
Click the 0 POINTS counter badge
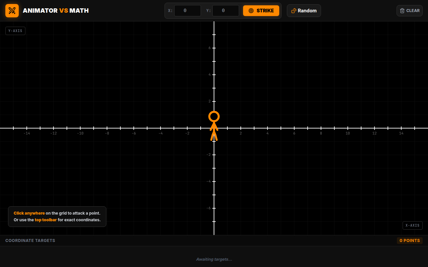point(410,241)
